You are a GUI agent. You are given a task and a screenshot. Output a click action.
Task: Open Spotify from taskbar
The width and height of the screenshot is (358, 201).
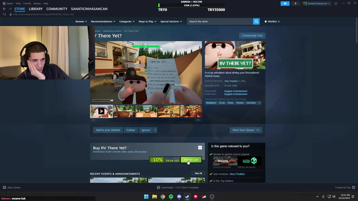pos(171,197)
